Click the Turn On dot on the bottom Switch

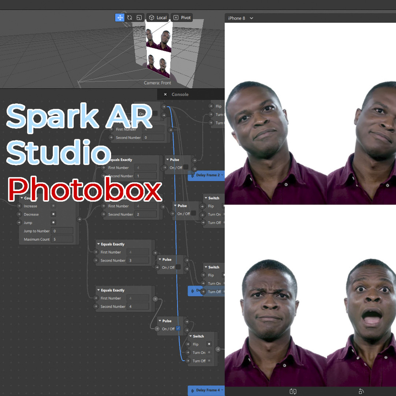coord(209,352)
